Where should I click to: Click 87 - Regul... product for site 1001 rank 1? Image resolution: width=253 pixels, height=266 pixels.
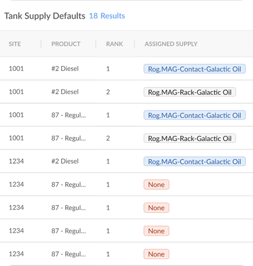[x=68, y=115]
